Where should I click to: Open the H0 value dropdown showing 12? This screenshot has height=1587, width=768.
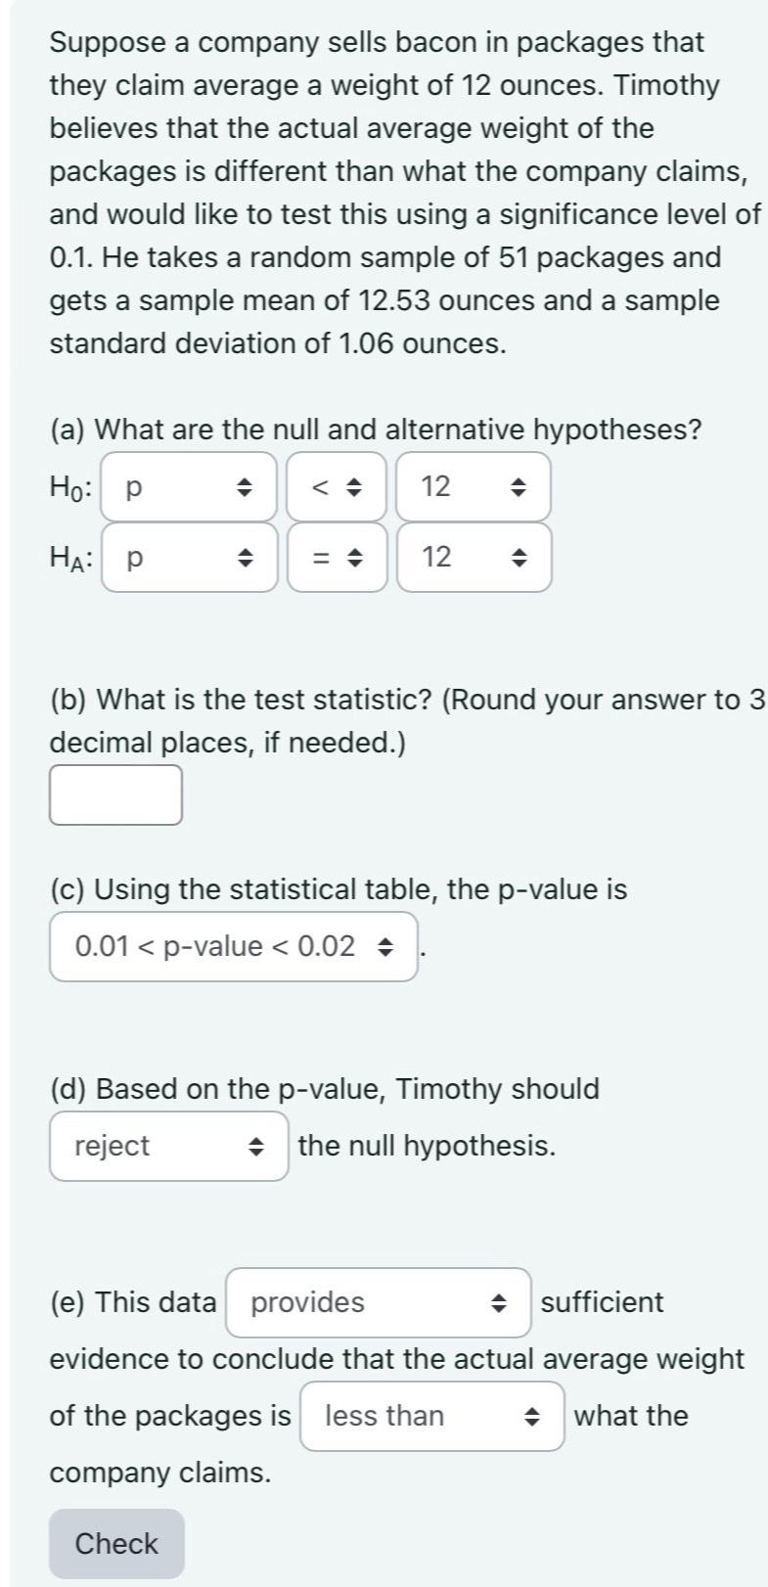tap(474, 486)
